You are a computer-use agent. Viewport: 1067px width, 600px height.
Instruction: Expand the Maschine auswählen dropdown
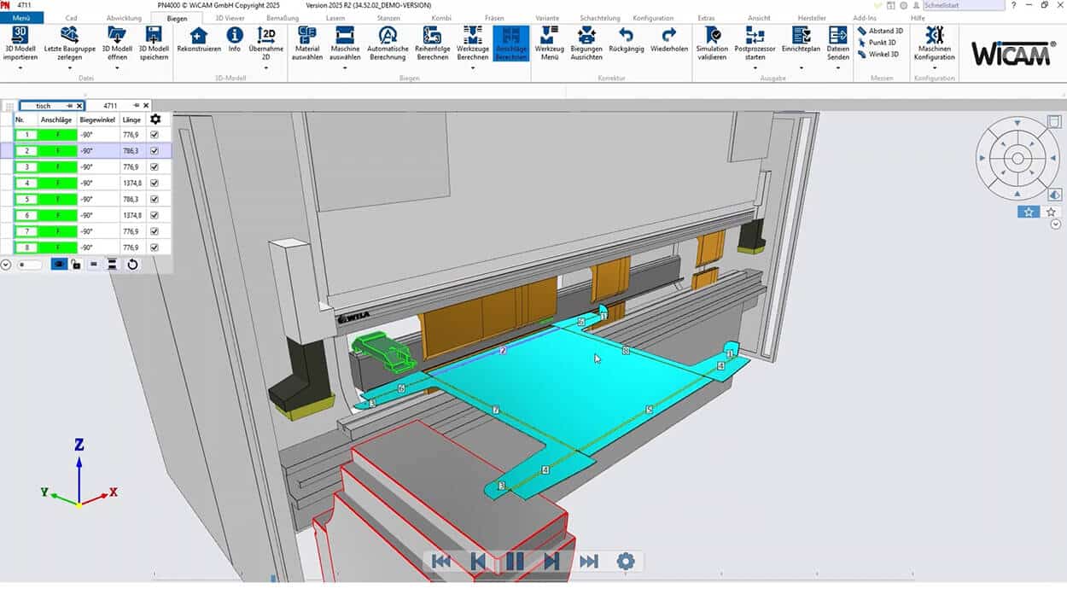point(345,67)
